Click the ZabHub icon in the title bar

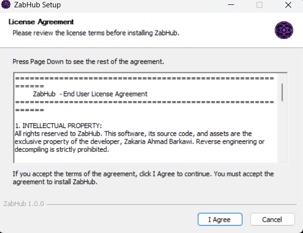pyautogui.click(x=7, y=5)
